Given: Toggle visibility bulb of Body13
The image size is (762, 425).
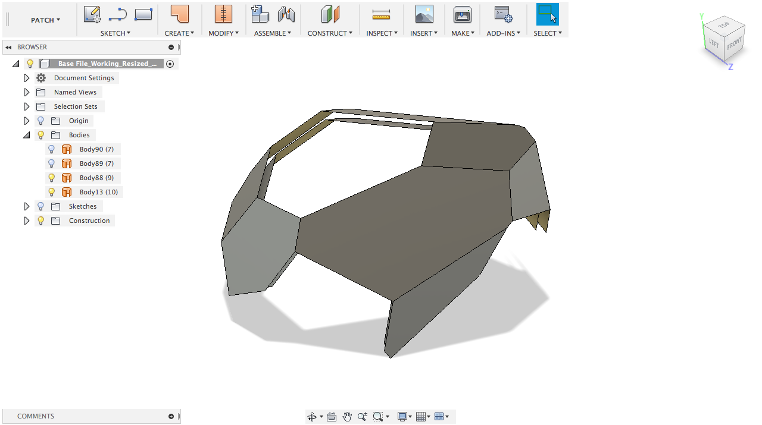Looking at the screenshot, I should pyautogui.click(x=51, y=192).
